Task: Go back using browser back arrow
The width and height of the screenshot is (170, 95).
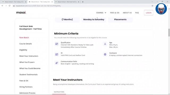Action: 2,6
